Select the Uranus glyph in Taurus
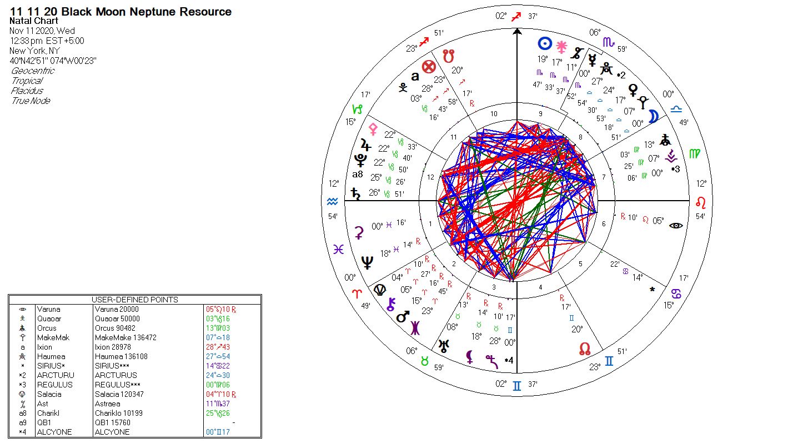This screenshot has width=798, height=443. [444, 346]
